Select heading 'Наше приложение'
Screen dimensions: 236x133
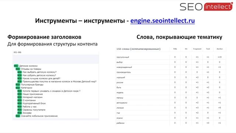(33, 94)
